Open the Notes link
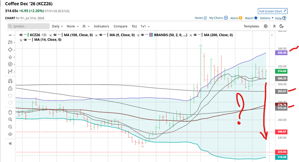This screenshot has height=162, width=299. click(x=199, y=18)
